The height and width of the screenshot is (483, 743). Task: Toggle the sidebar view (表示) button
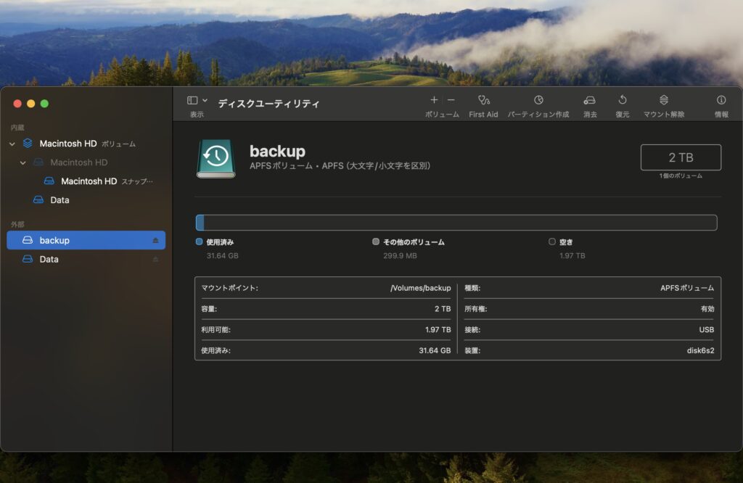point(192,100)
